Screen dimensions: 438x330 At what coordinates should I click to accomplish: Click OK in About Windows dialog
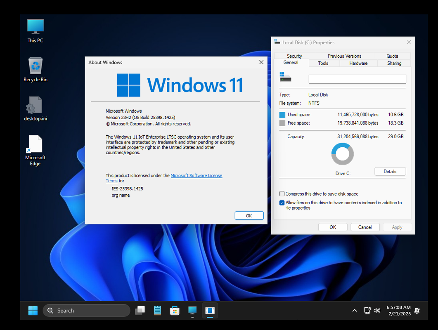tap(249, 216)
